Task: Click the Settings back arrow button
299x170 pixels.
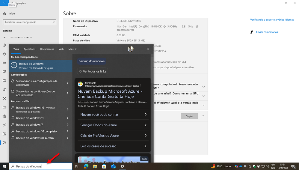Action: coord(4,3)
